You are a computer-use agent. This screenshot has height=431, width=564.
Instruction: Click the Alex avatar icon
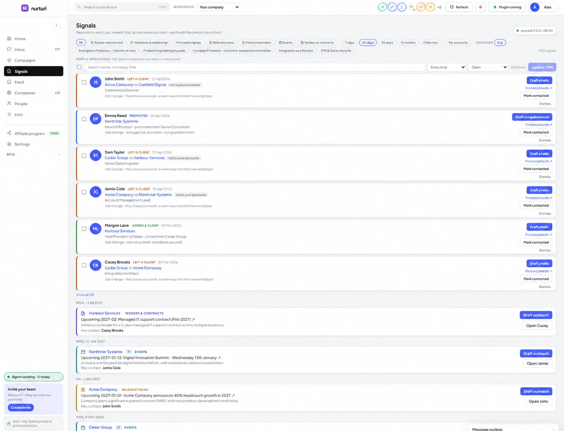(535, 7)
